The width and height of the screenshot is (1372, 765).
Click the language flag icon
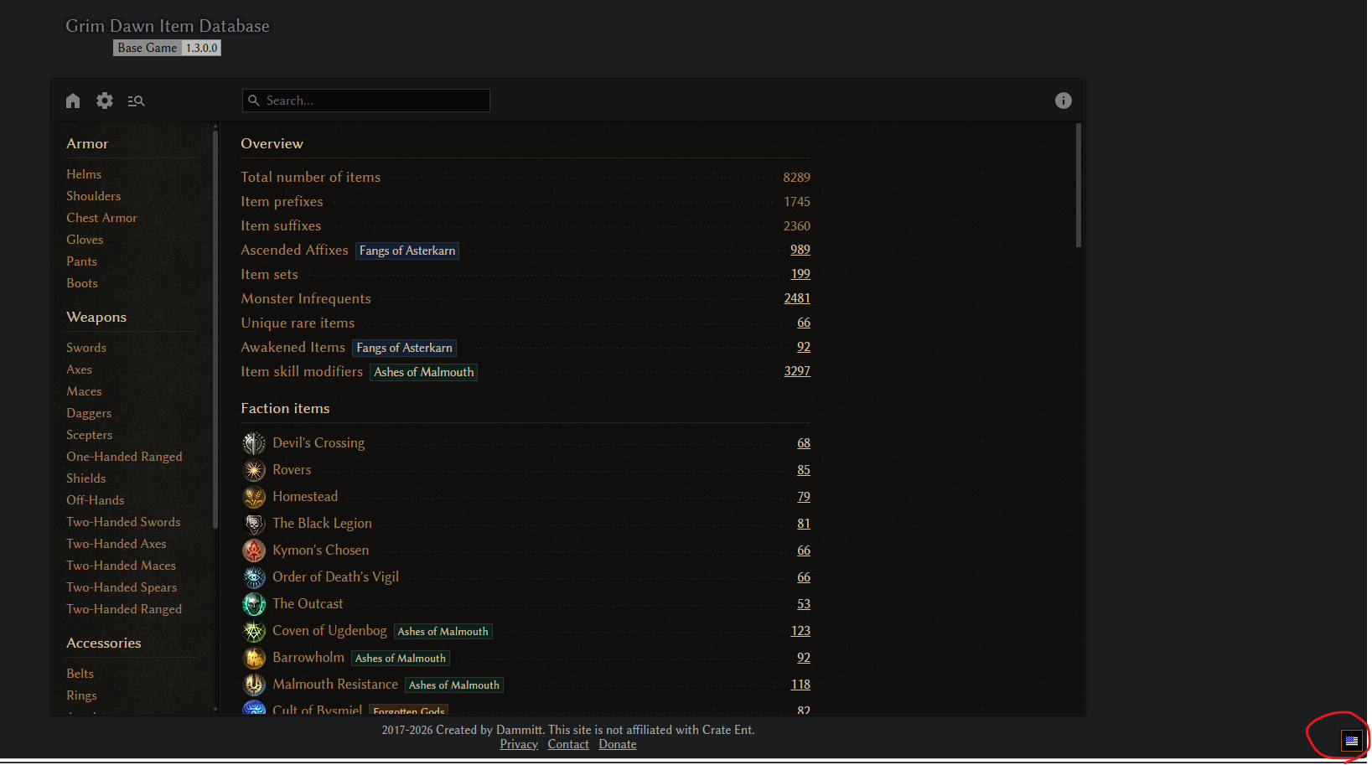pos(1351,741)
